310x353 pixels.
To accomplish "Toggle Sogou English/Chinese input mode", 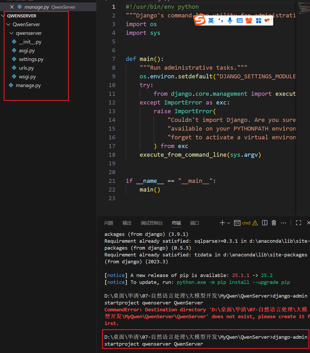I will pyautogui.click(x=211, y=20).
